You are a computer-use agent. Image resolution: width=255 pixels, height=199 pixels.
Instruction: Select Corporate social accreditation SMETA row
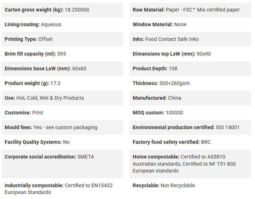(x=62, y=164)
